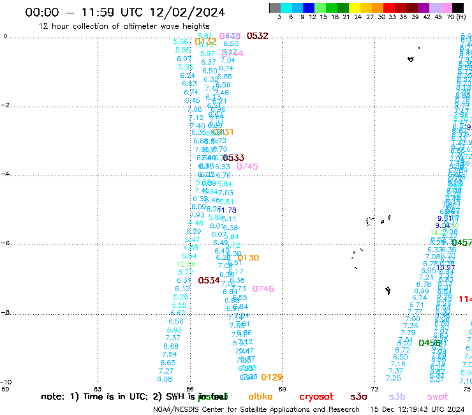Click the wave height value 7.54
Screen dimensions: 472x415
tap(170, 354)
